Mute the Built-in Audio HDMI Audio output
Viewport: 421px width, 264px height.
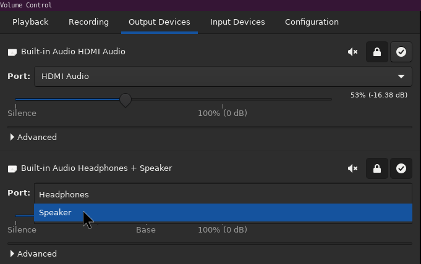coord(353,52)
